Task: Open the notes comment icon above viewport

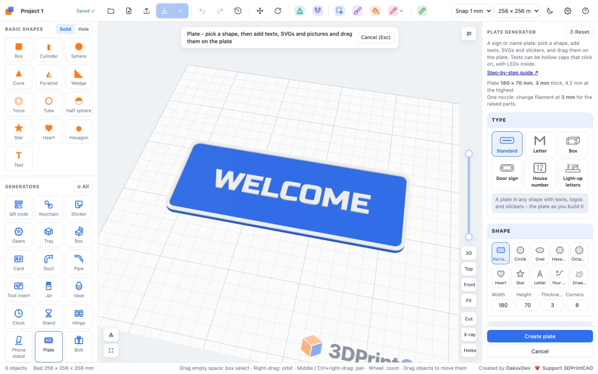Action: [469, 34]
